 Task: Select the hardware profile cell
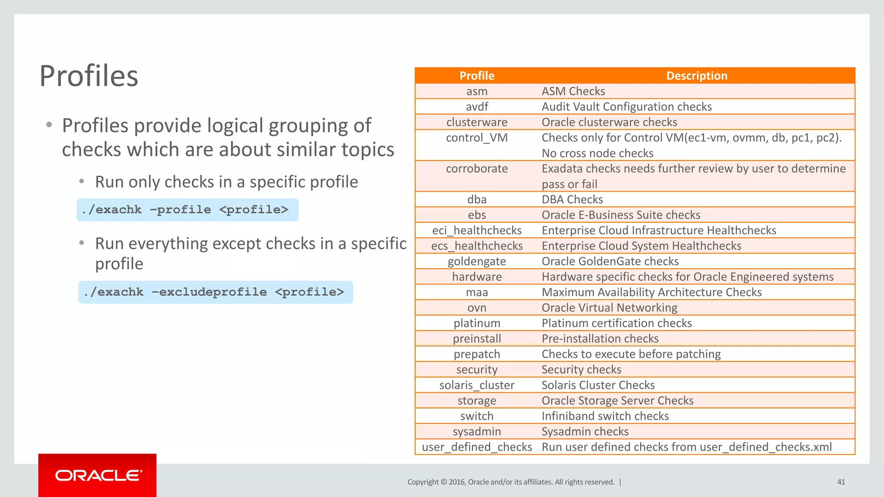pos(477,277)
